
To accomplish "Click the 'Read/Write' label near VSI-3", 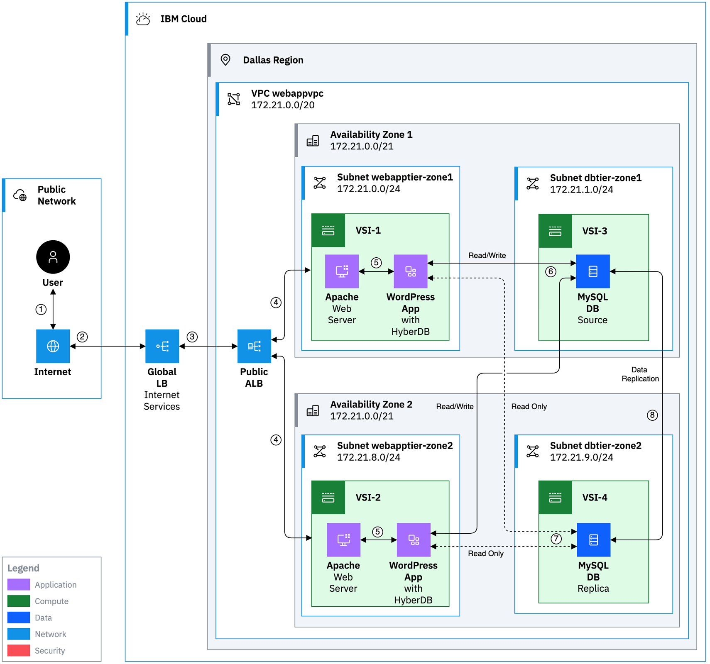I will [487, 255].
